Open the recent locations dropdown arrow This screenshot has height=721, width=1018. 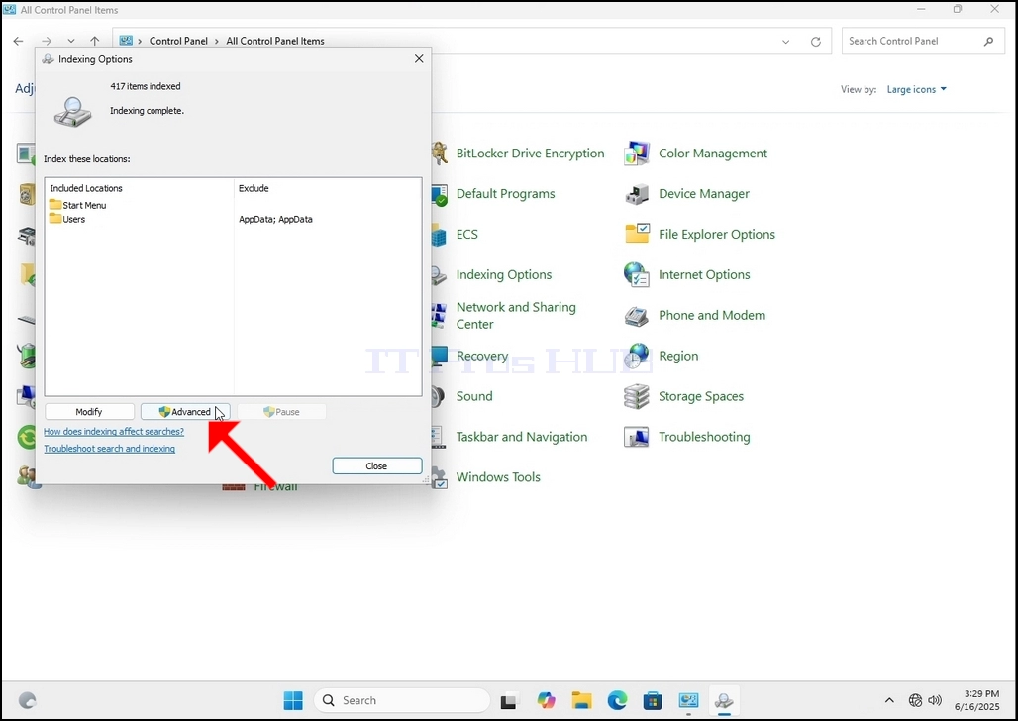70,41
